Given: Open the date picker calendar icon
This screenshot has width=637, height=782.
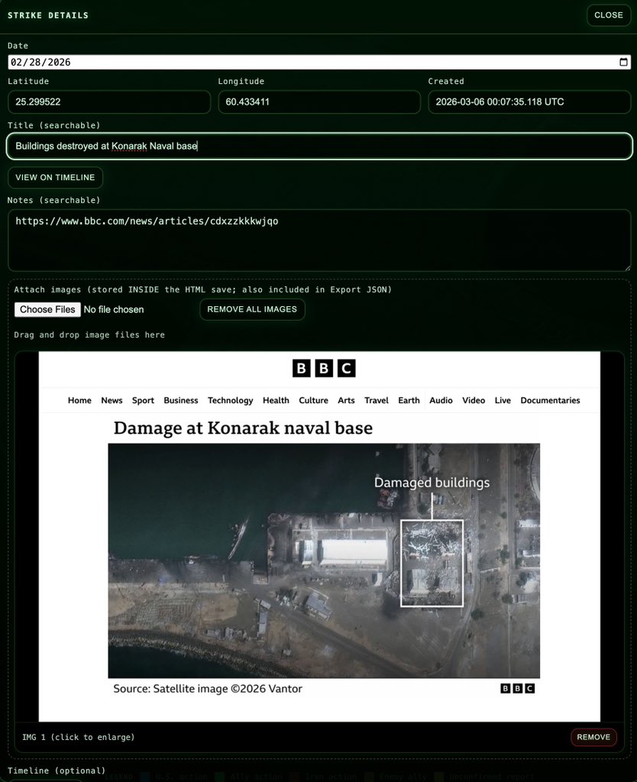Looking at the screenshot, I should pyautogui.click(x=623, y=62).
